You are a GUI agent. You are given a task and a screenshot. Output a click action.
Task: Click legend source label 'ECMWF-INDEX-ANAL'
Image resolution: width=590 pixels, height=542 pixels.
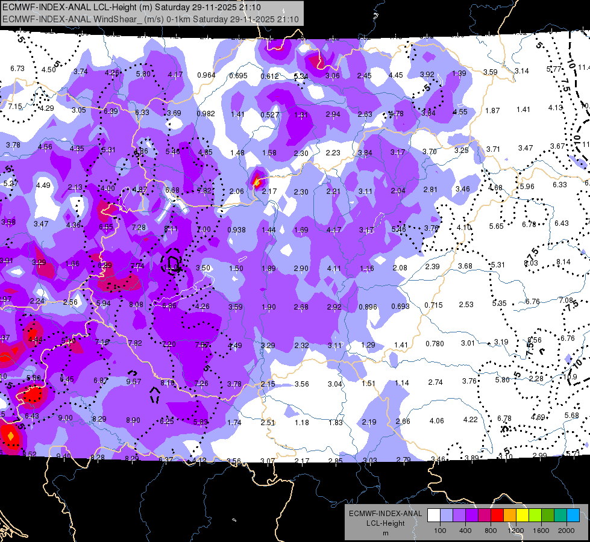tap(385, 514)
